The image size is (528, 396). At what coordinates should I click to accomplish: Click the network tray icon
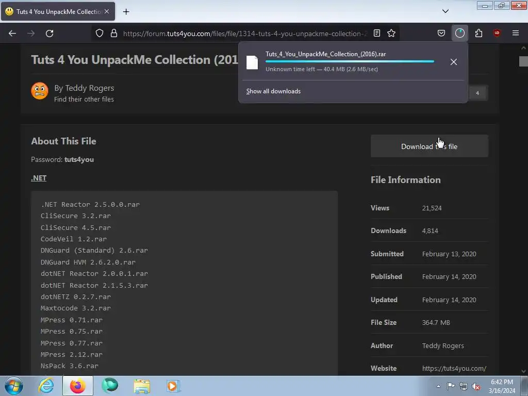click(464, 386)
